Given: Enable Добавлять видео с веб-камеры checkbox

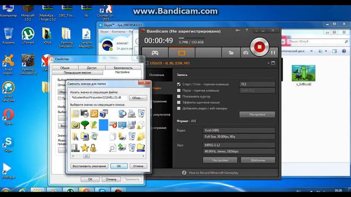Looking at the screenshot, I should (179, 108).
